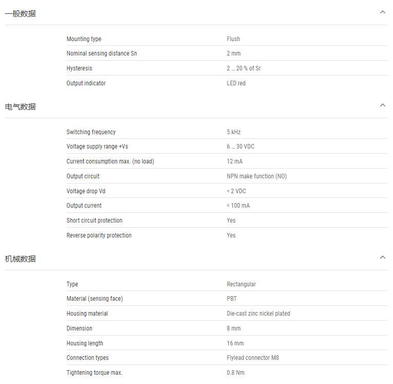Viewport: 393px width, 384px height.
Task: Click the Voltage drop Vd label
Action: coord(86,191)
